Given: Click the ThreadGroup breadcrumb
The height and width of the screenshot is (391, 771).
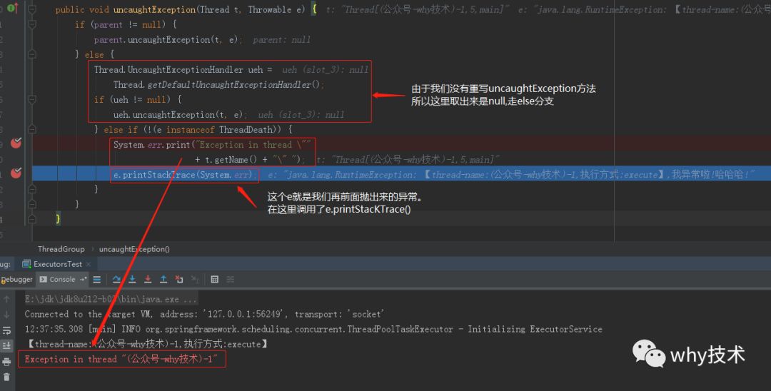Looking at the screenshot, I should pyautogui.click(x=61, y=249).
